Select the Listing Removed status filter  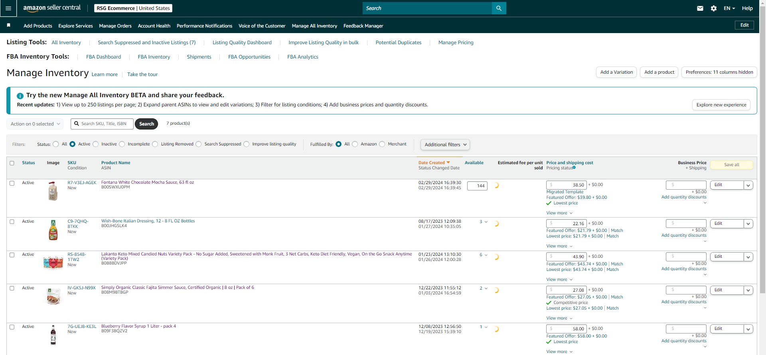coord(155,144)
